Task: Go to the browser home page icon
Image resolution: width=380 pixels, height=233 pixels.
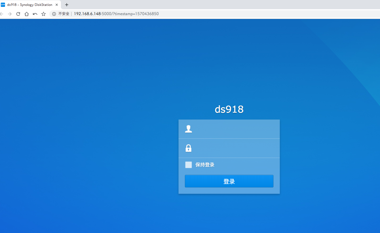Action: [x=27, y=14]
